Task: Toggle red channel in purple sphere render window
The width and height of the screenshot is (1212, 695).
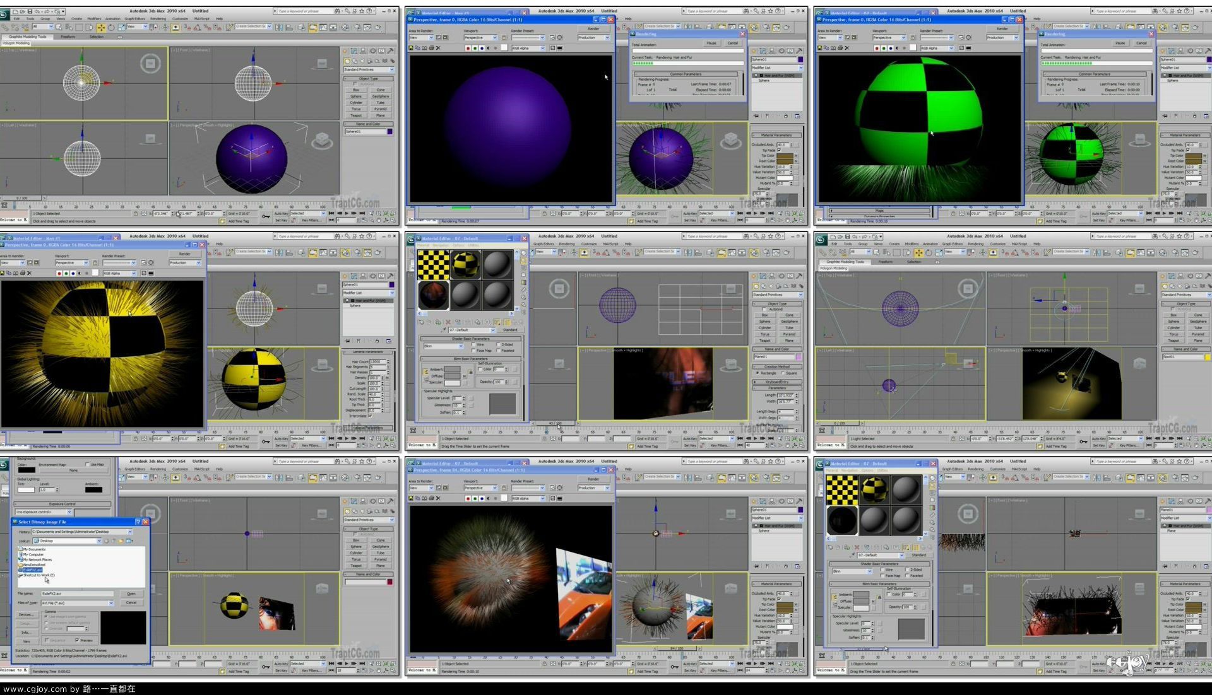Action: coord(468,48)
